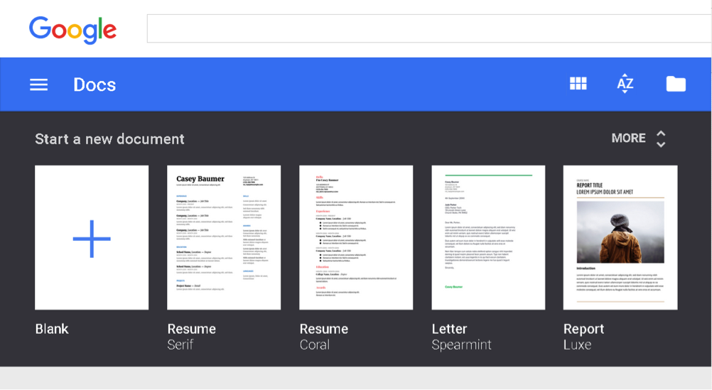Open the Letter Spearmint template thumbnail
The image size is (712, 390).
tap(488, 238)
